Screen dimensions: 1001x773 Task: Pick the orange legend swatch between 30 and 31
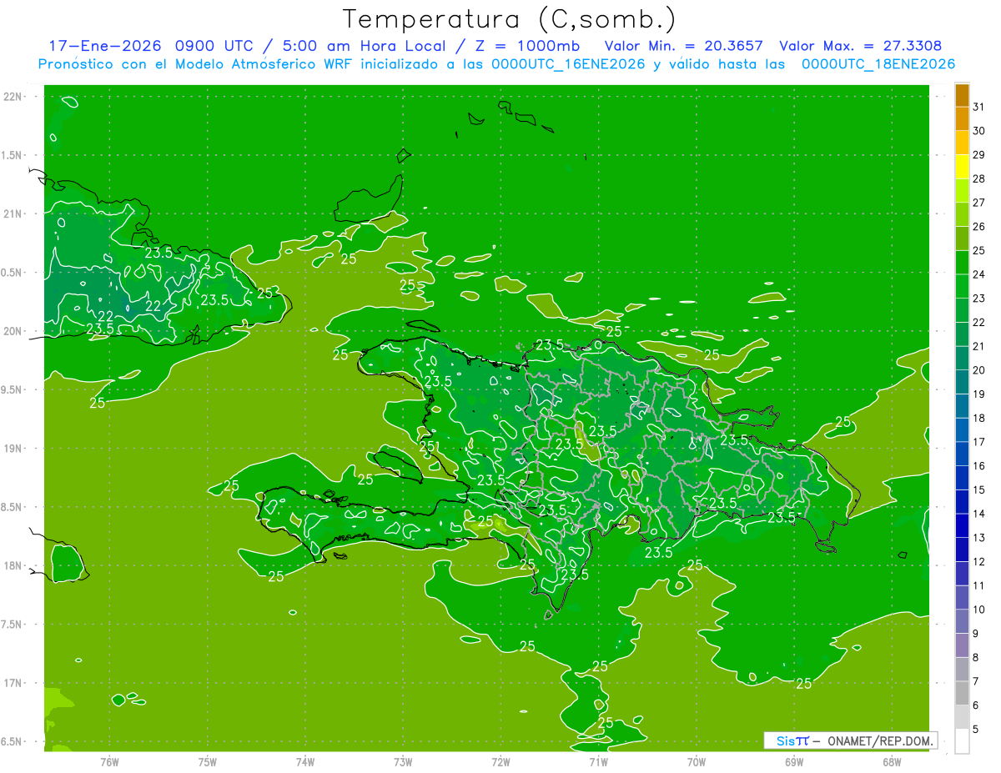point(962,119)
